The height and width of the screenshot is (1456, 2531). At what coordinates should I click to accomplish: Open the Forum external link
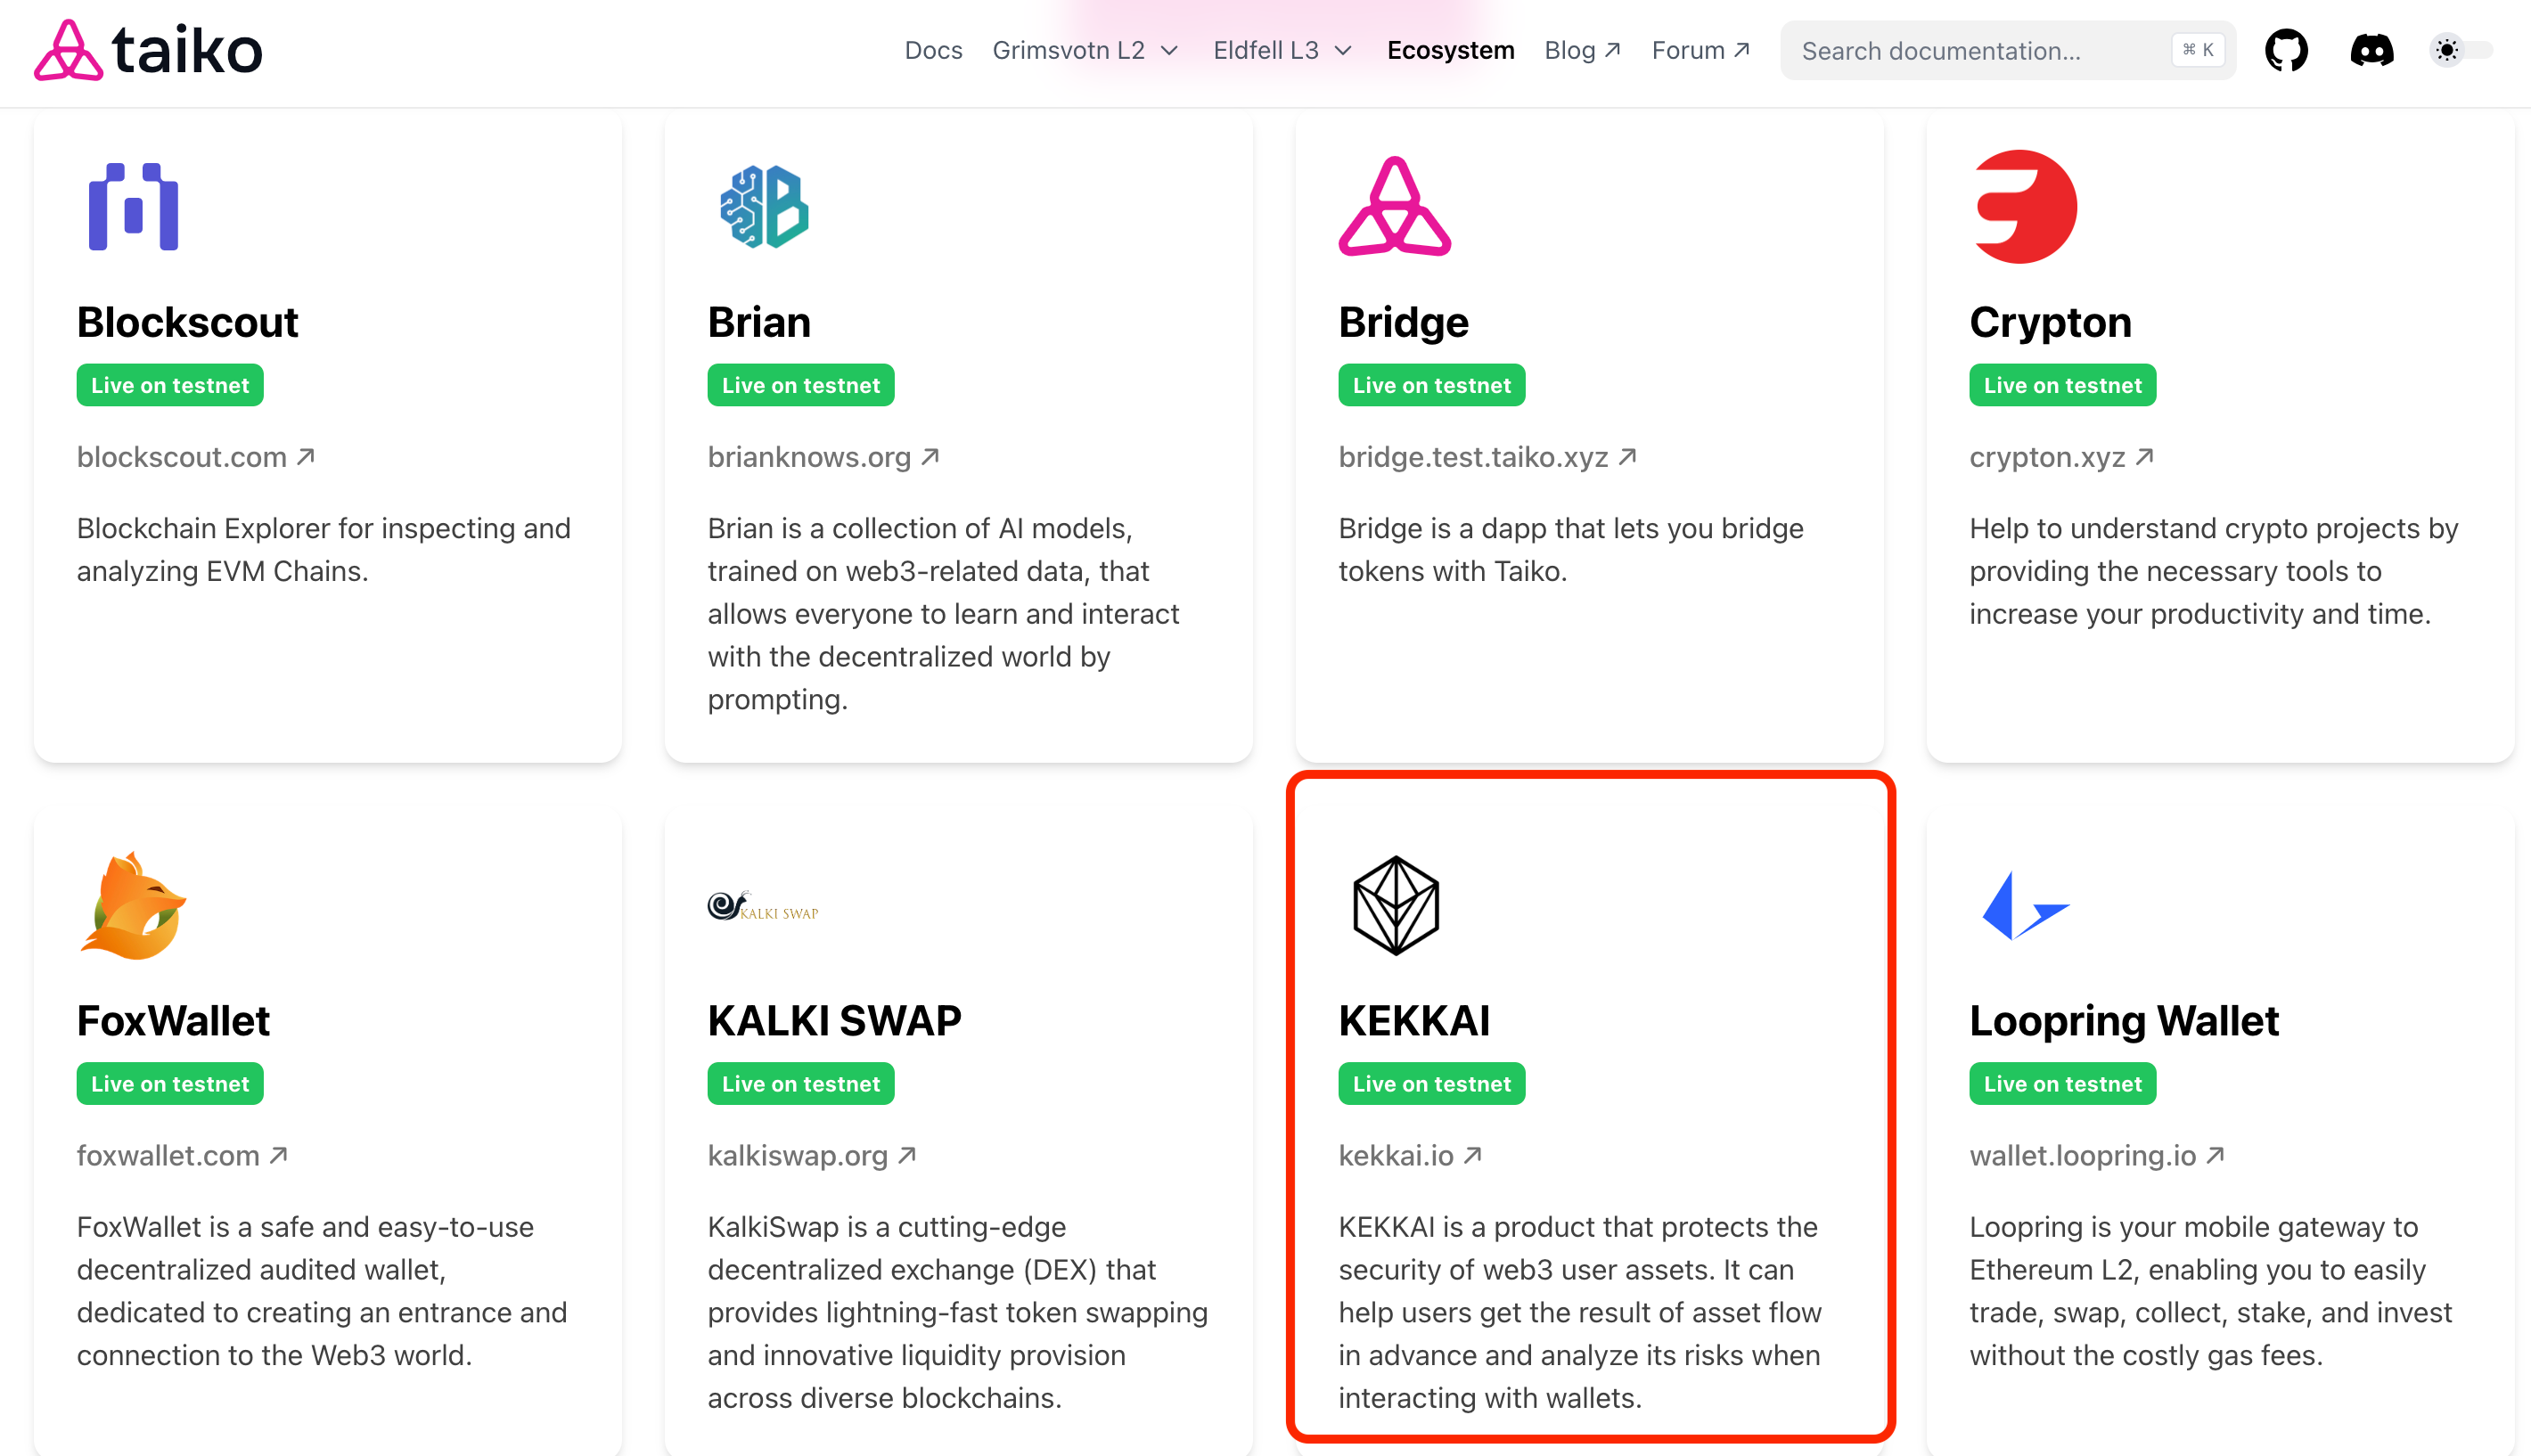click(1700, 50)
